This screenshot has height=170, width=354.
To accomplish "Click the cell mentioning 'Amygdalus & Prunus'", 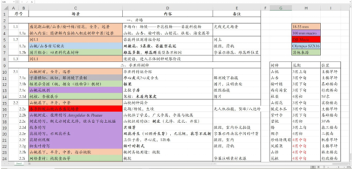I will click(76, 115).
